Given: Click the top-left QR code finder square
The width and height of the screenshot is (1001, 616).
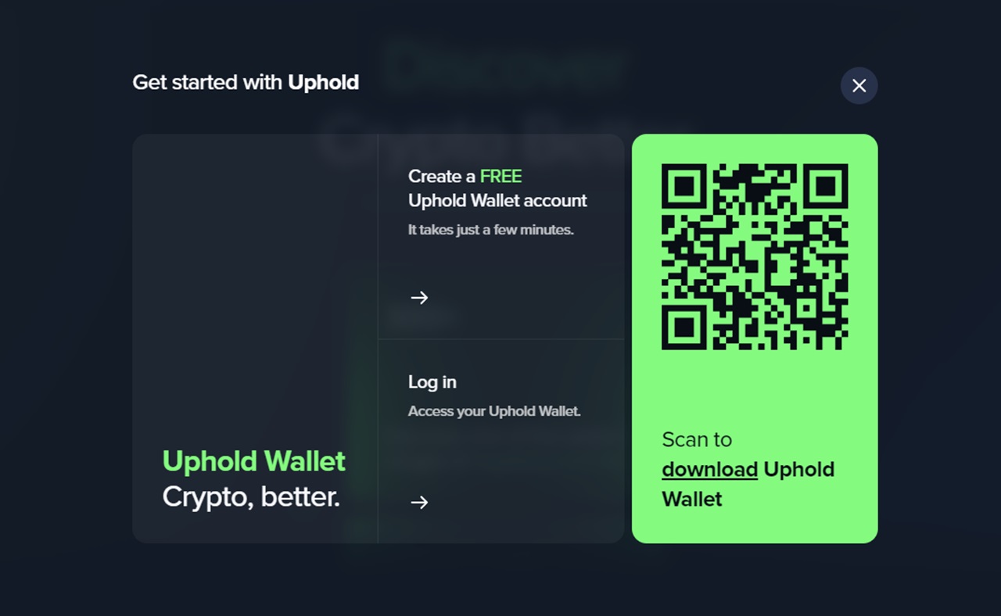Looking at the screenshot, I should coord(684,186).
